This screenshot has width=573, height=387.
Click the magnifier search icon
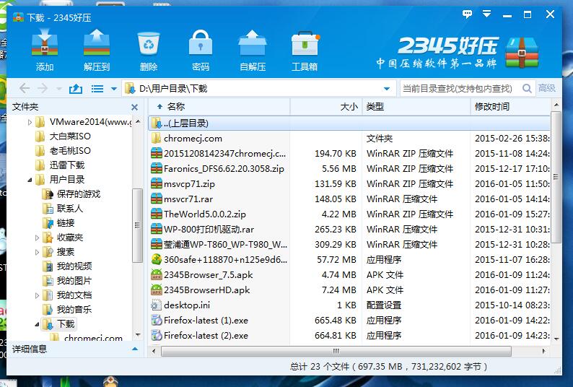point(527,89)
